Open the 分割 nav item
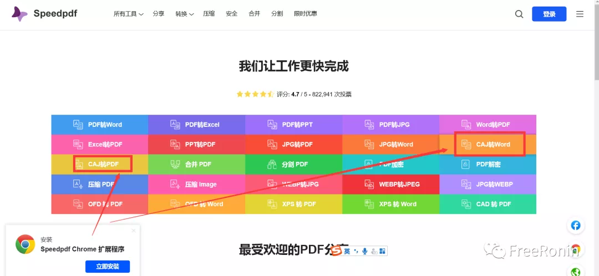This screenshot has height=276, width=599. click(x=277, y=14)
